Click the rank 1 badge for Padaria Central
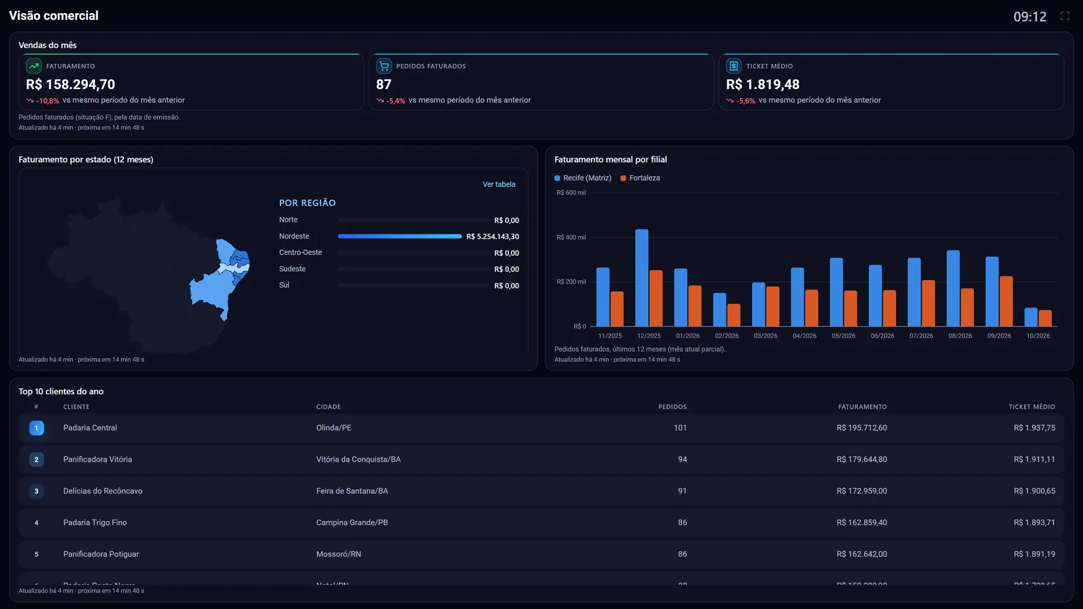This screenshot has height=609, width=1083. (x=36, y=428)
